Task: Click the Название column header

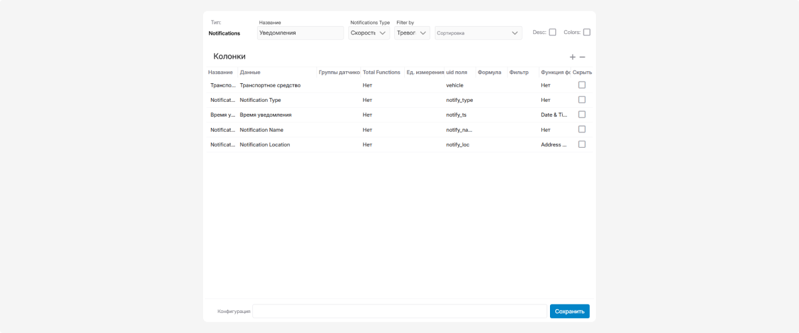Action: point(221,72)
